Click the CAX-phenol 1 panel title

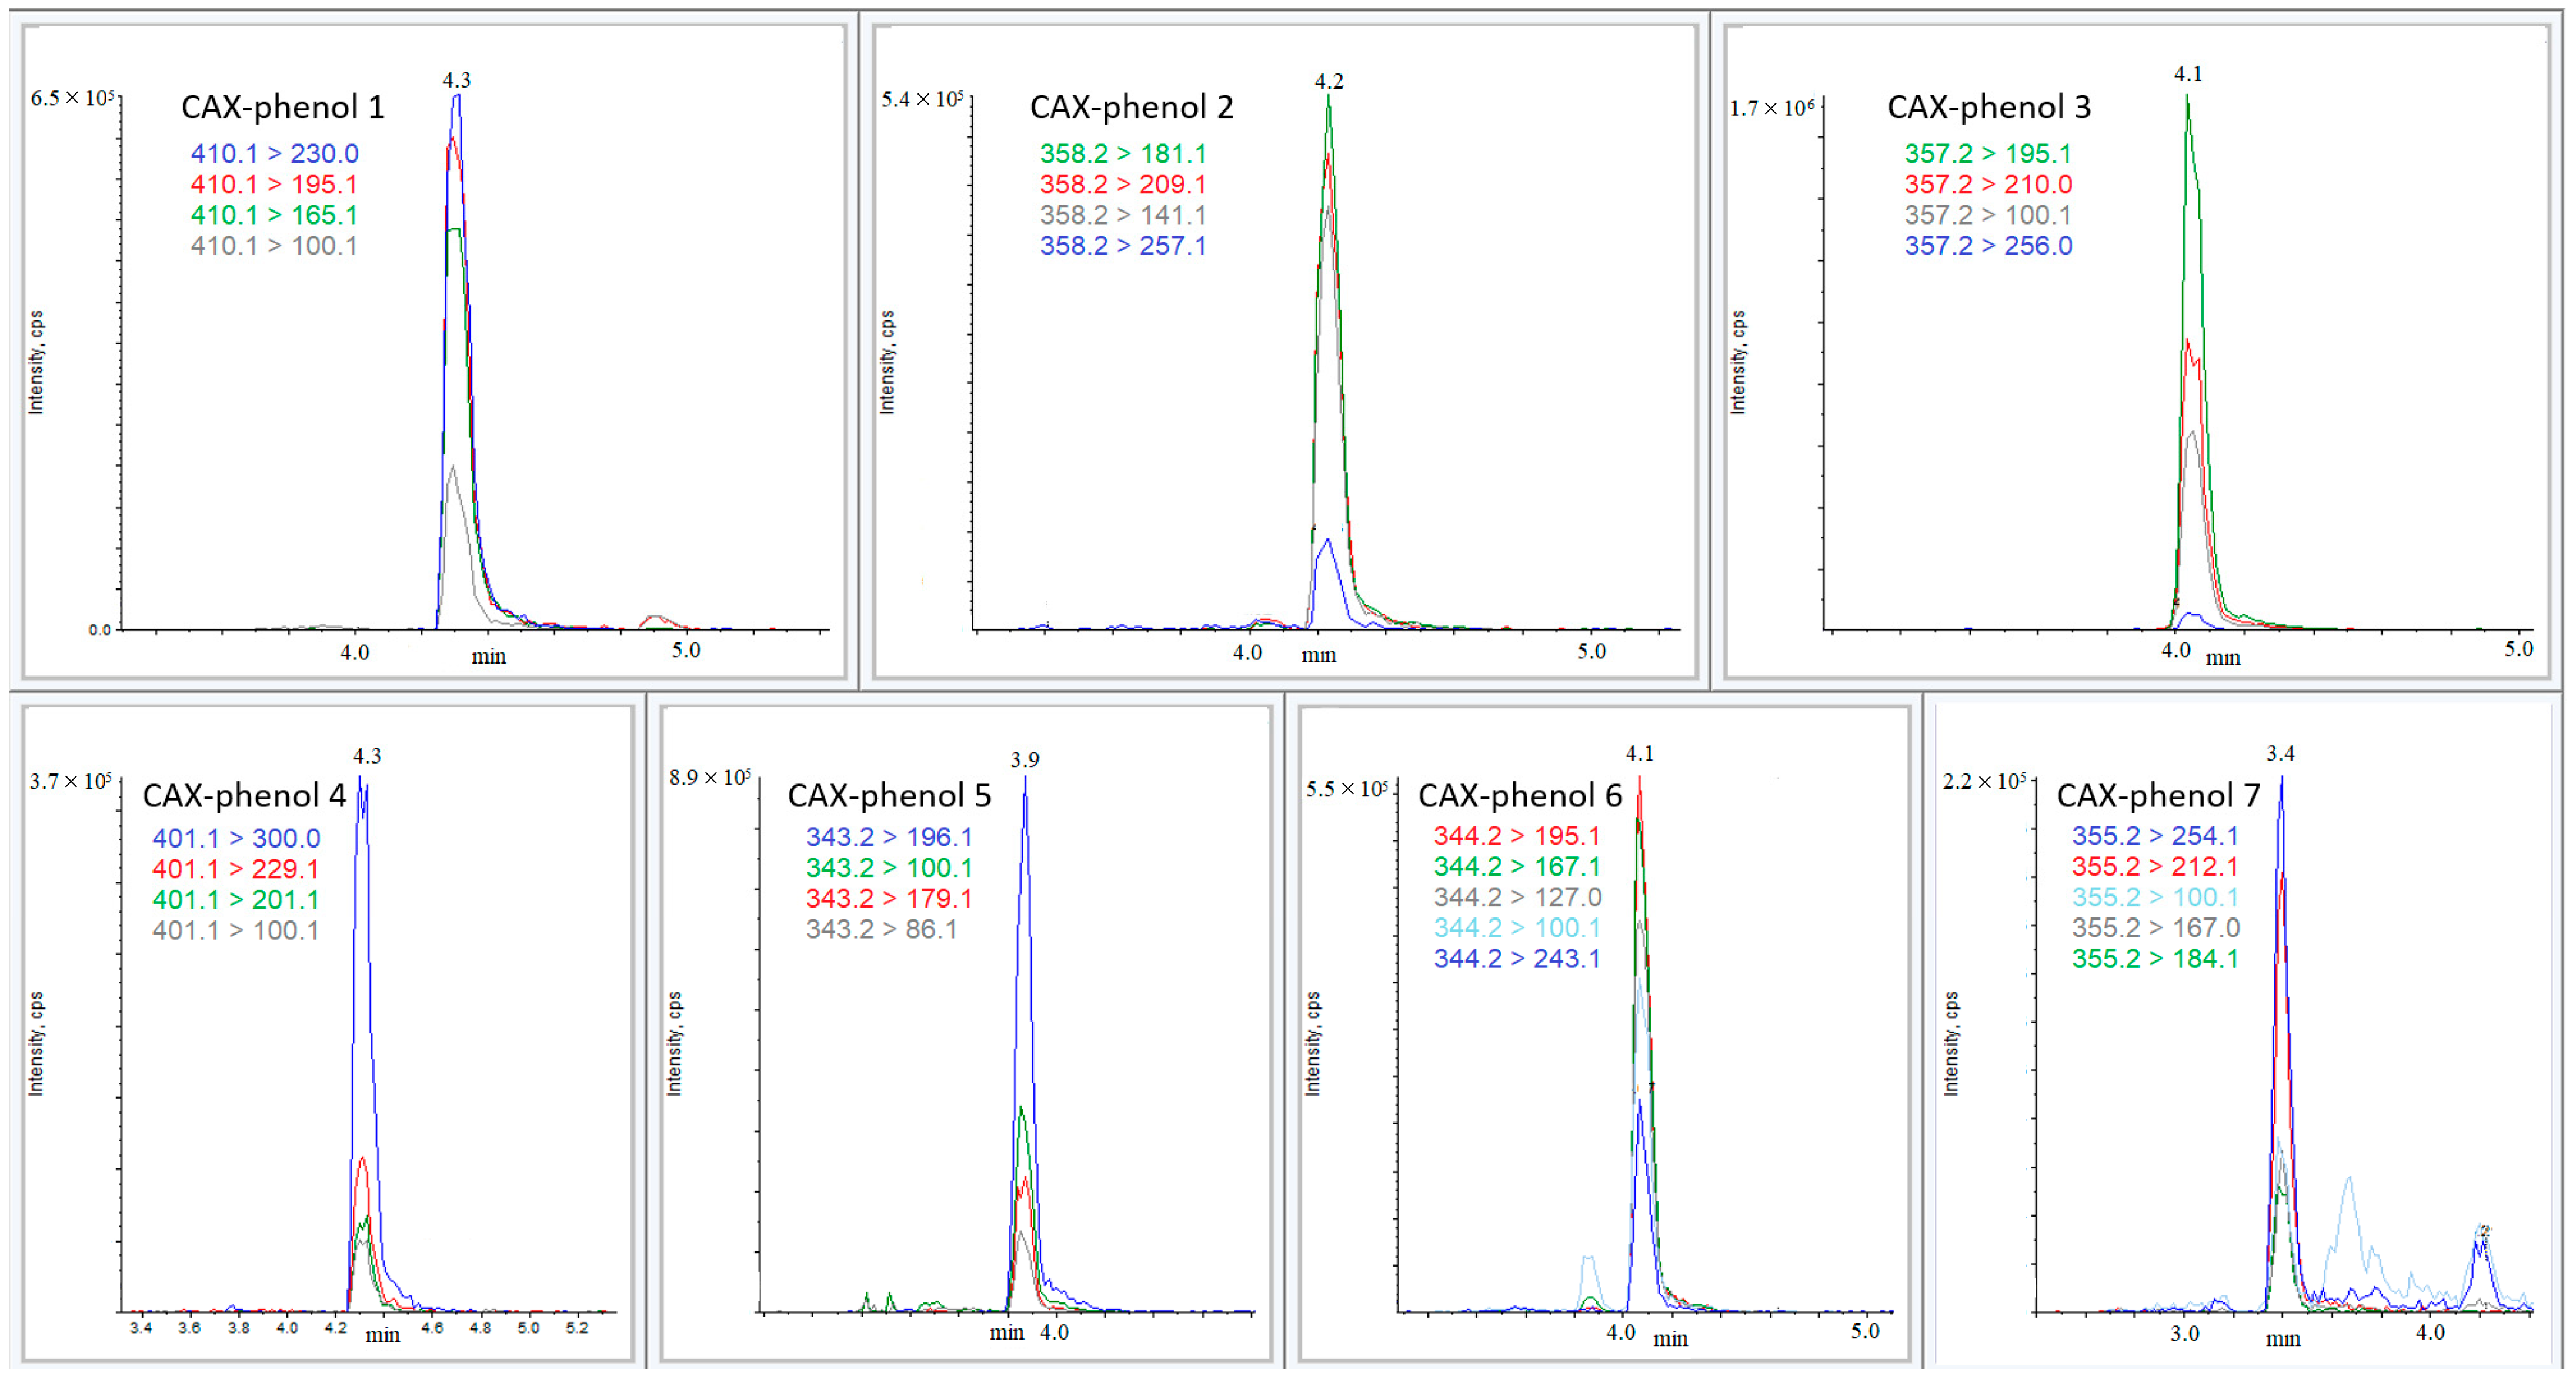click(282, 107)
